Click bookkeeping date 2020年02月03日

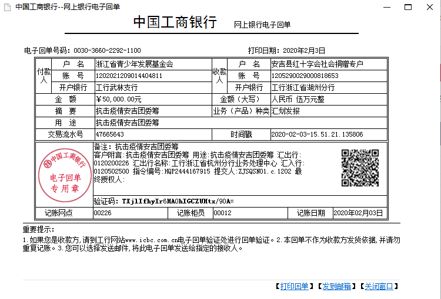point(358,213)
